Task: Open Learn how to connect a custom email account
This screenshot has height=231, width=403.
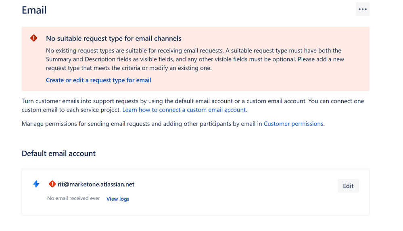Action: (x=184, y=110)
